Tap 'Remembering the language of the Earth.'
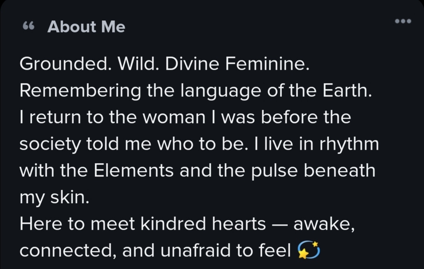Screen dimensions: 424x269 [196, 91]
